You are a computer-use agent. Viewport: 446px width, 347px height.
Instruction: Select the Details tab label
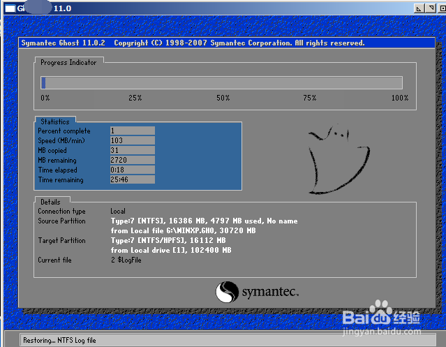pyautogui.click(x=50, y=202)
